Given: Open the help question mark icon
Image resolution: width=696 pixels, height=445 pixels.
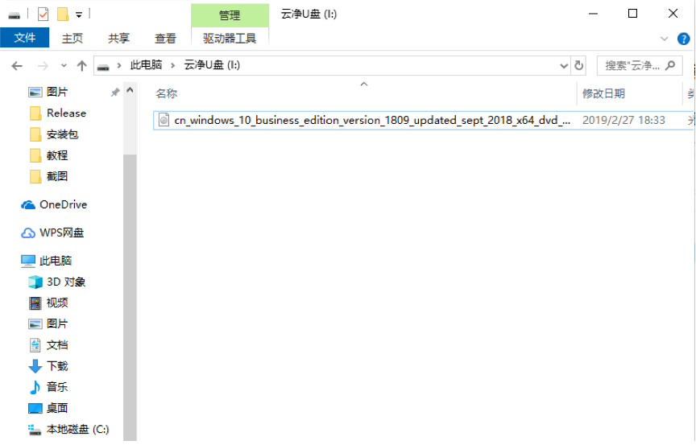Looking at the screenshot, I should (x=684, y=38).
